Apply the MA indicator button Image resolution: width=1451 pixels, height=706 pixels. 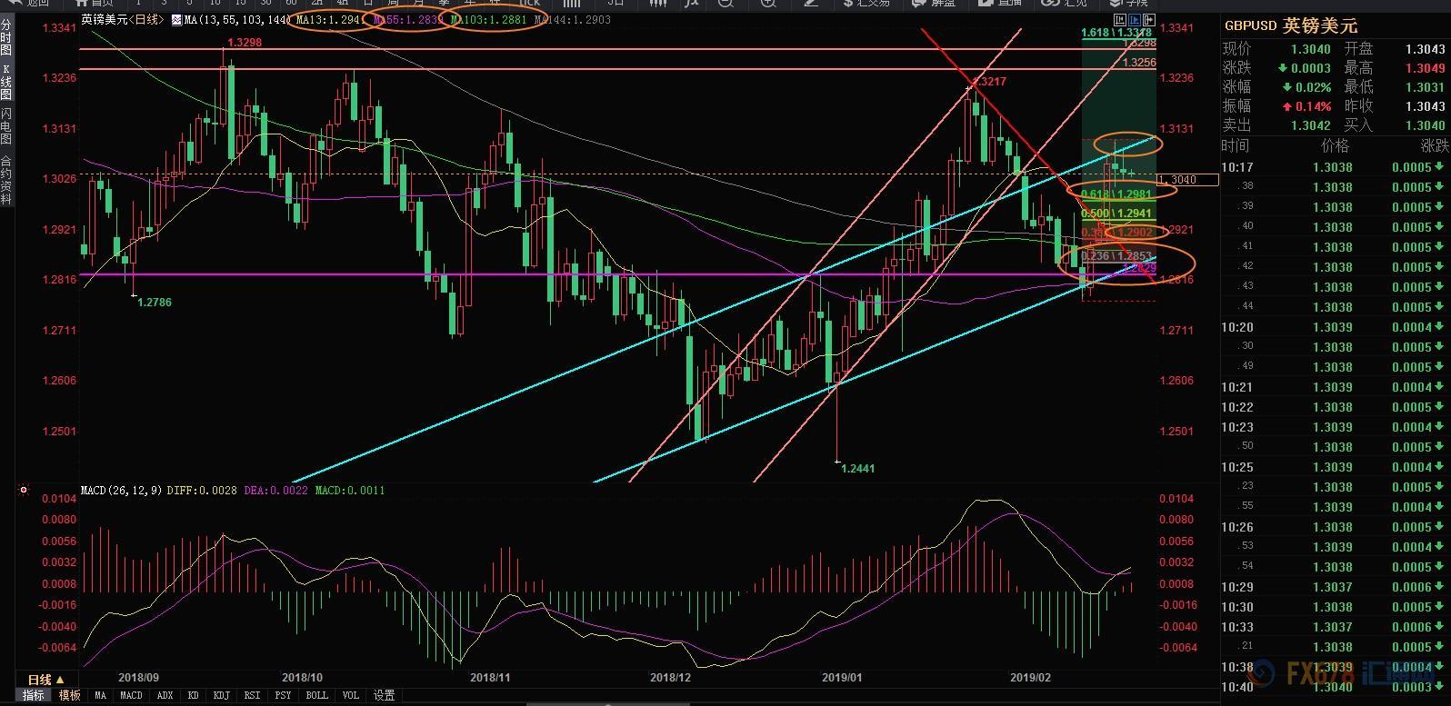pyautogui.click(x=100, y=695)
